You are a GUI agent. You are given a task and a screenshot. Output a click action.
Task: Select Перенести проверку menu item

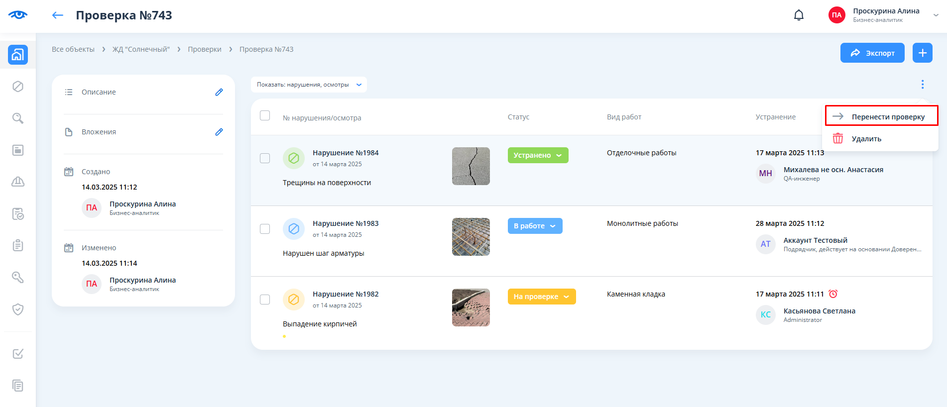click(881, 116)
